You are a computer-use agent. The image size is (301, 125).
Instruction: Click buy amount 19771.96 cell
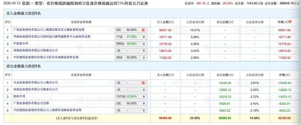(165, 37)
